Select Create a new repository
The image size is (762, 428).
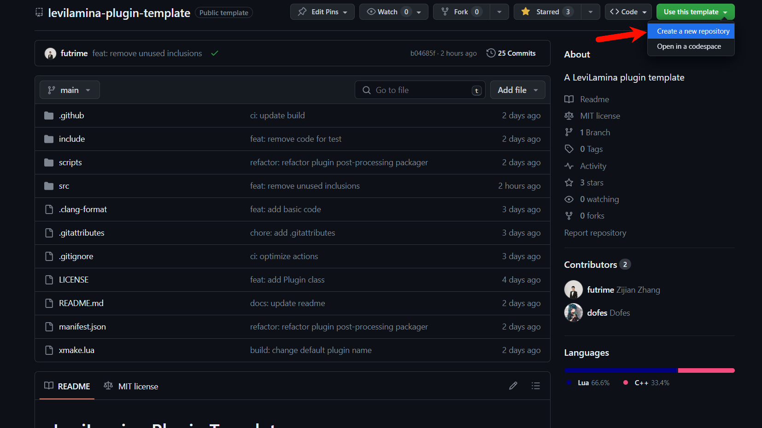point(691,31)
